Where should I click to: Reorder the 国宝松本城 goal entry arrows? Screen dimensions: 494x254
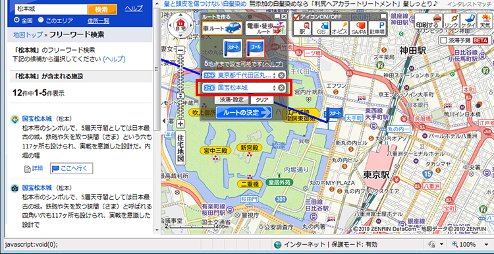(274, 88)
